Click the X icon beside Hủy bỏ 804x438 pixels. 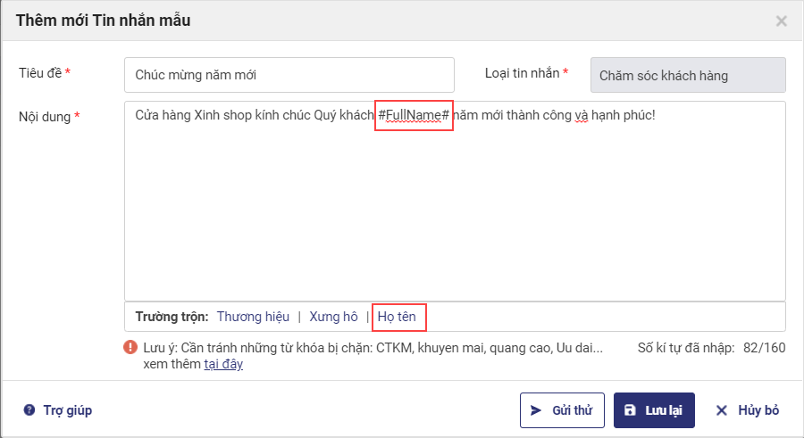pyautogui.click(x=722, y=410)
